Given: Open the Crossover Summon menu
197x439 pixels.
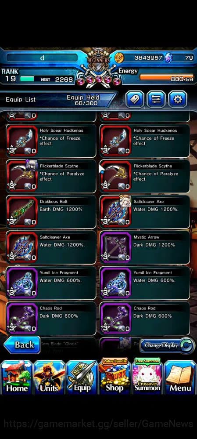Looking at the screenshot, I should [147, 376].
